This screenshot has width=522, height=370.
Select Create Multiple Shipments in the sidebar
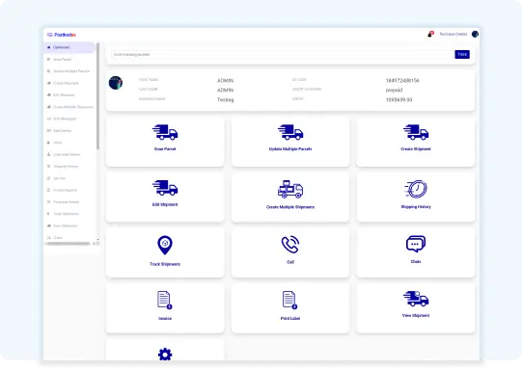point(69,107)
